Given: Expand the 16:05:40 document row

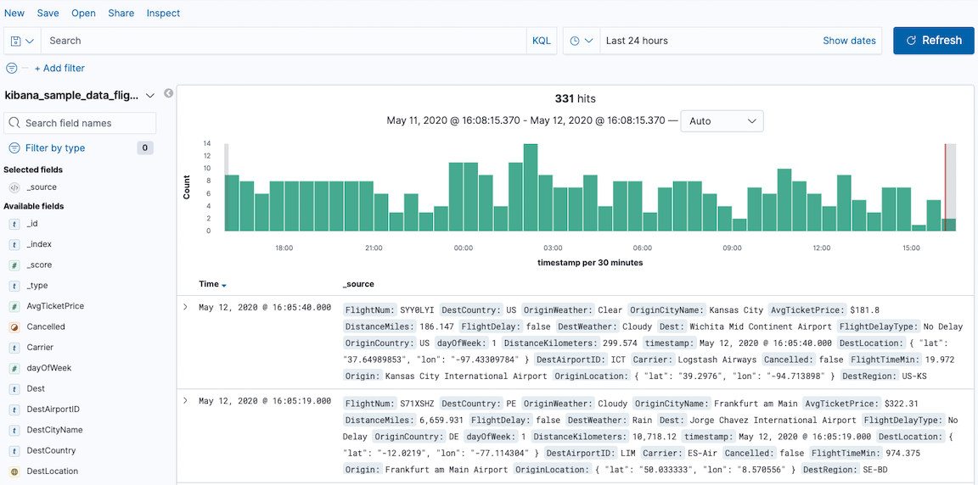Looking at the screenshot, I should click(x=186, y=307).
